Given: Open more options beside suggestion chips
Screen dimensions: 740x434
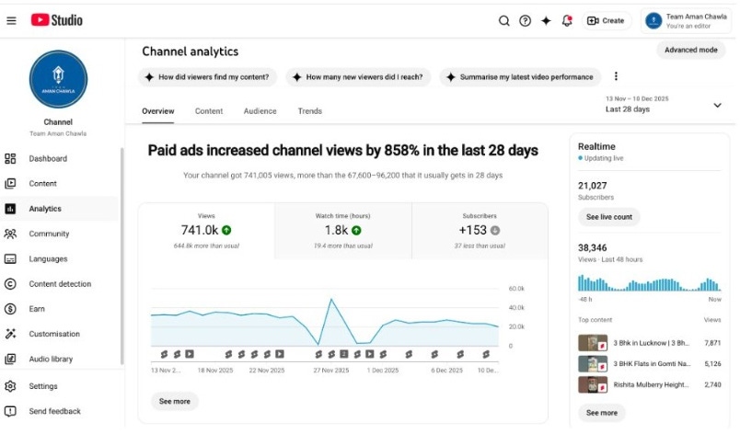Looking at the screenshot, I should tap(616, 77).
